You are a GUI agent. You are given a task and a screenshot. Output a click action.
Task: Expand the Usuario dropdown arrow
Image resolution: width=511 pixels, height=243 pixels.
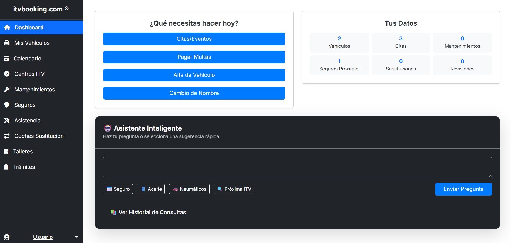(x=76, y=237)
